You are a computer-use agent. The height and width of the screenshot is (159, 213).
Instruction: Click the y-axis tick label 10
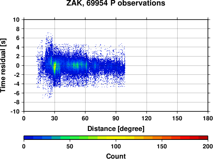(x=16, y=20)
